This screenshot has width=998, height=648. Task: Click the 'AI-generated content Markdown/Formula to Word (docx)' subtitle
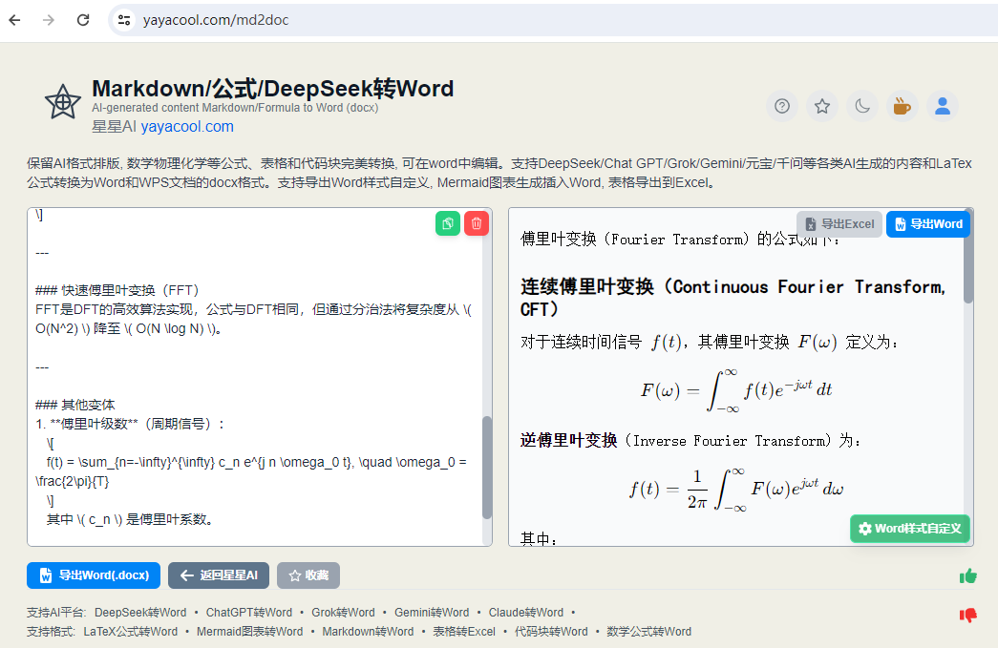point(235,108)
